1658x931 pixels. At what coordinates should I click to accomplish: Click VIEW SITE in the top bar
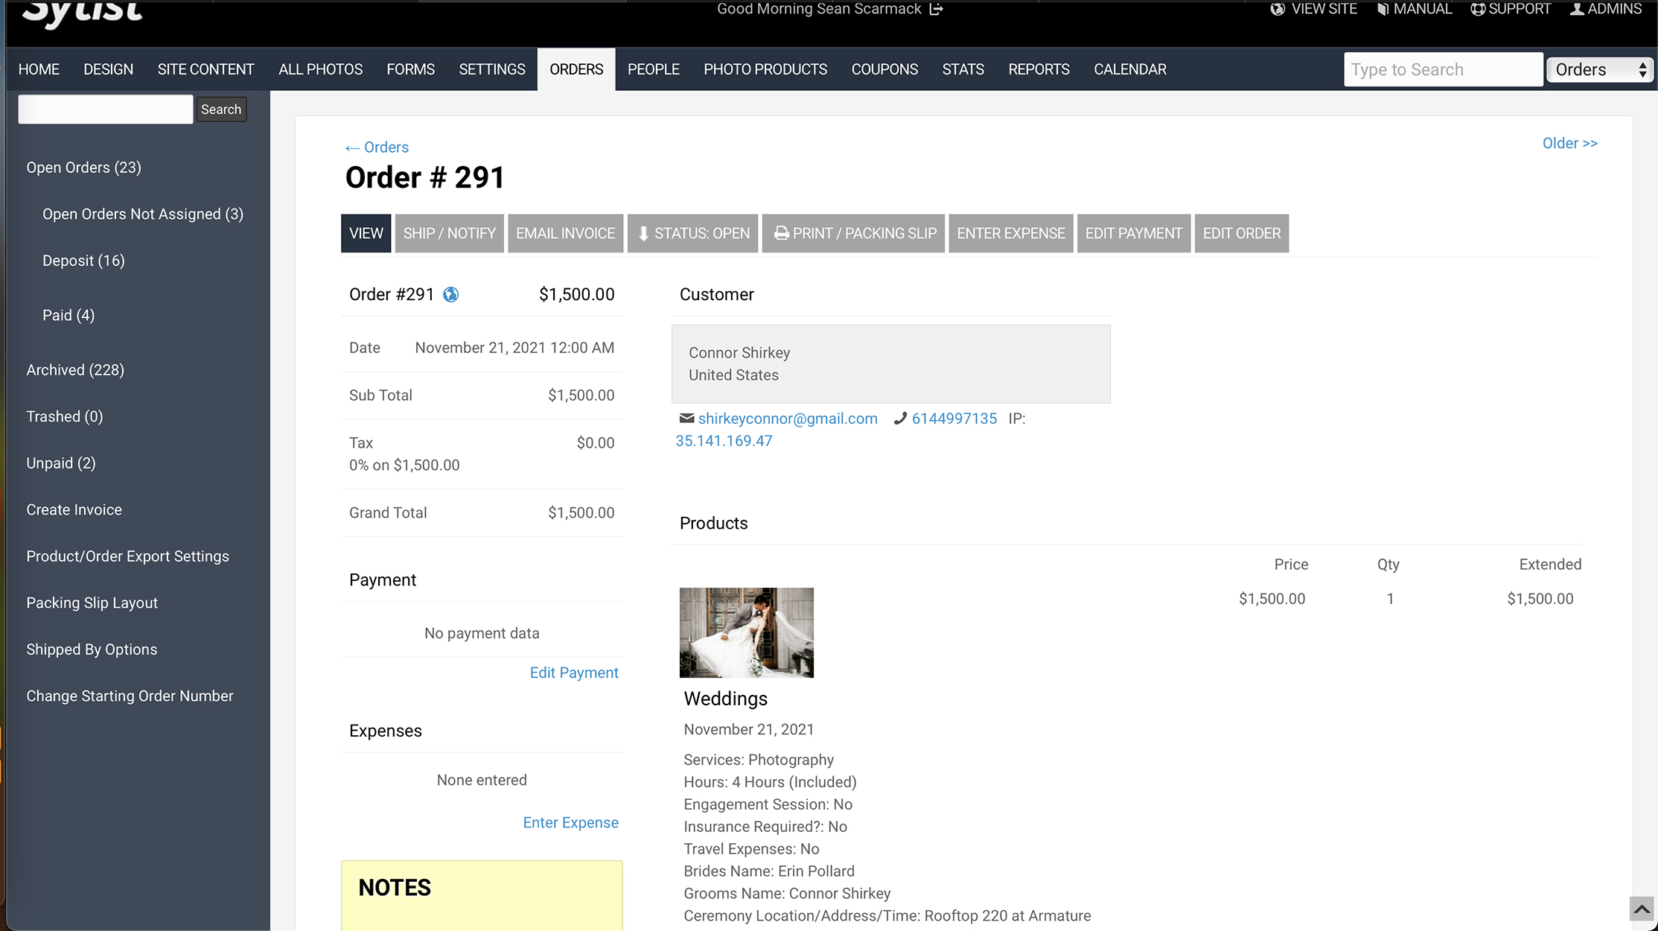[1314, 9]
